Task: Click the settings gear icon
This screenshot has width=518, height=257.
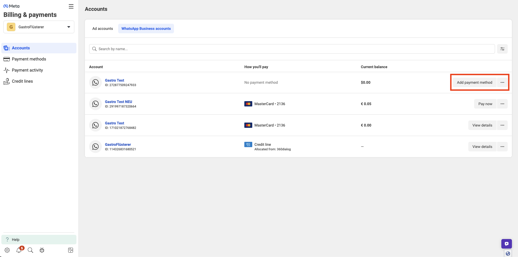Action: tap(7, 250)
